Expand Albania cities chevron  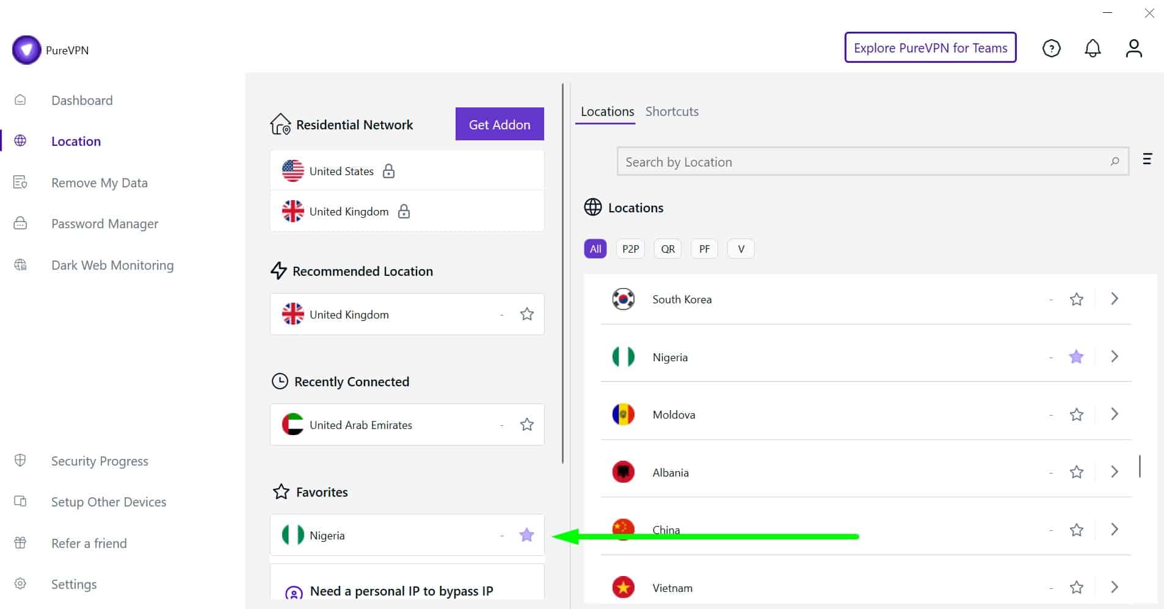pyautogui.click(x=1115, y=472)
